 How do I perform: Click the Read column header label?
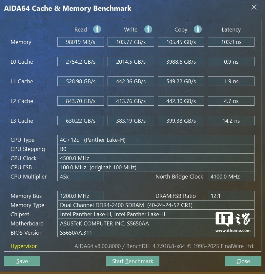click(x=81, y=30)
